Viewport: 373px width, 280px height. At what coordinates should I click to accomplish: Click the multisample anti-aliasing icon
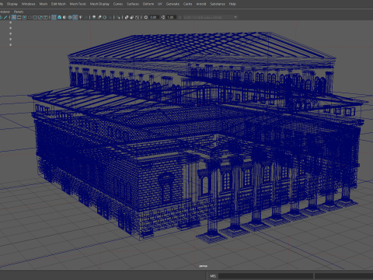click(x=105, y=17)
